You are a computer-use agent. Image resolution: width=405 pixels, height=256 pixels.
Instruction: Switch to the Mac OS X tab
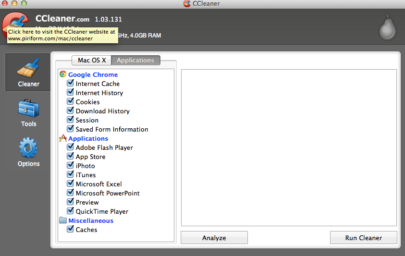click(92, 60)
